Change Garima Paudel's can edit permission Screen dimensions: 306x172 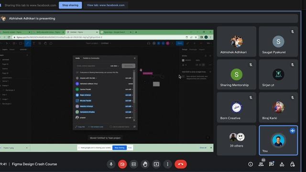click(129, 89)
